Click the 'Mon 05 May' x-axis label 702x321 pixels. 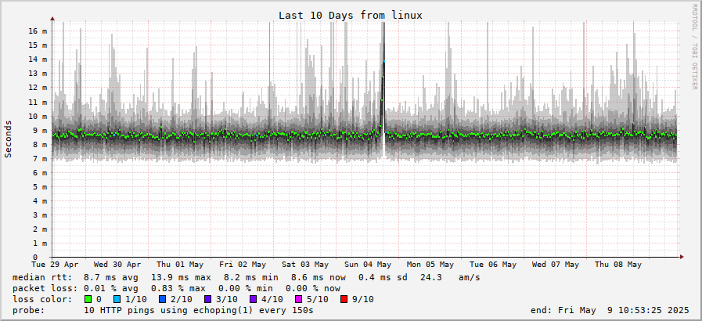pyautogui.click(x=430, y=265)
